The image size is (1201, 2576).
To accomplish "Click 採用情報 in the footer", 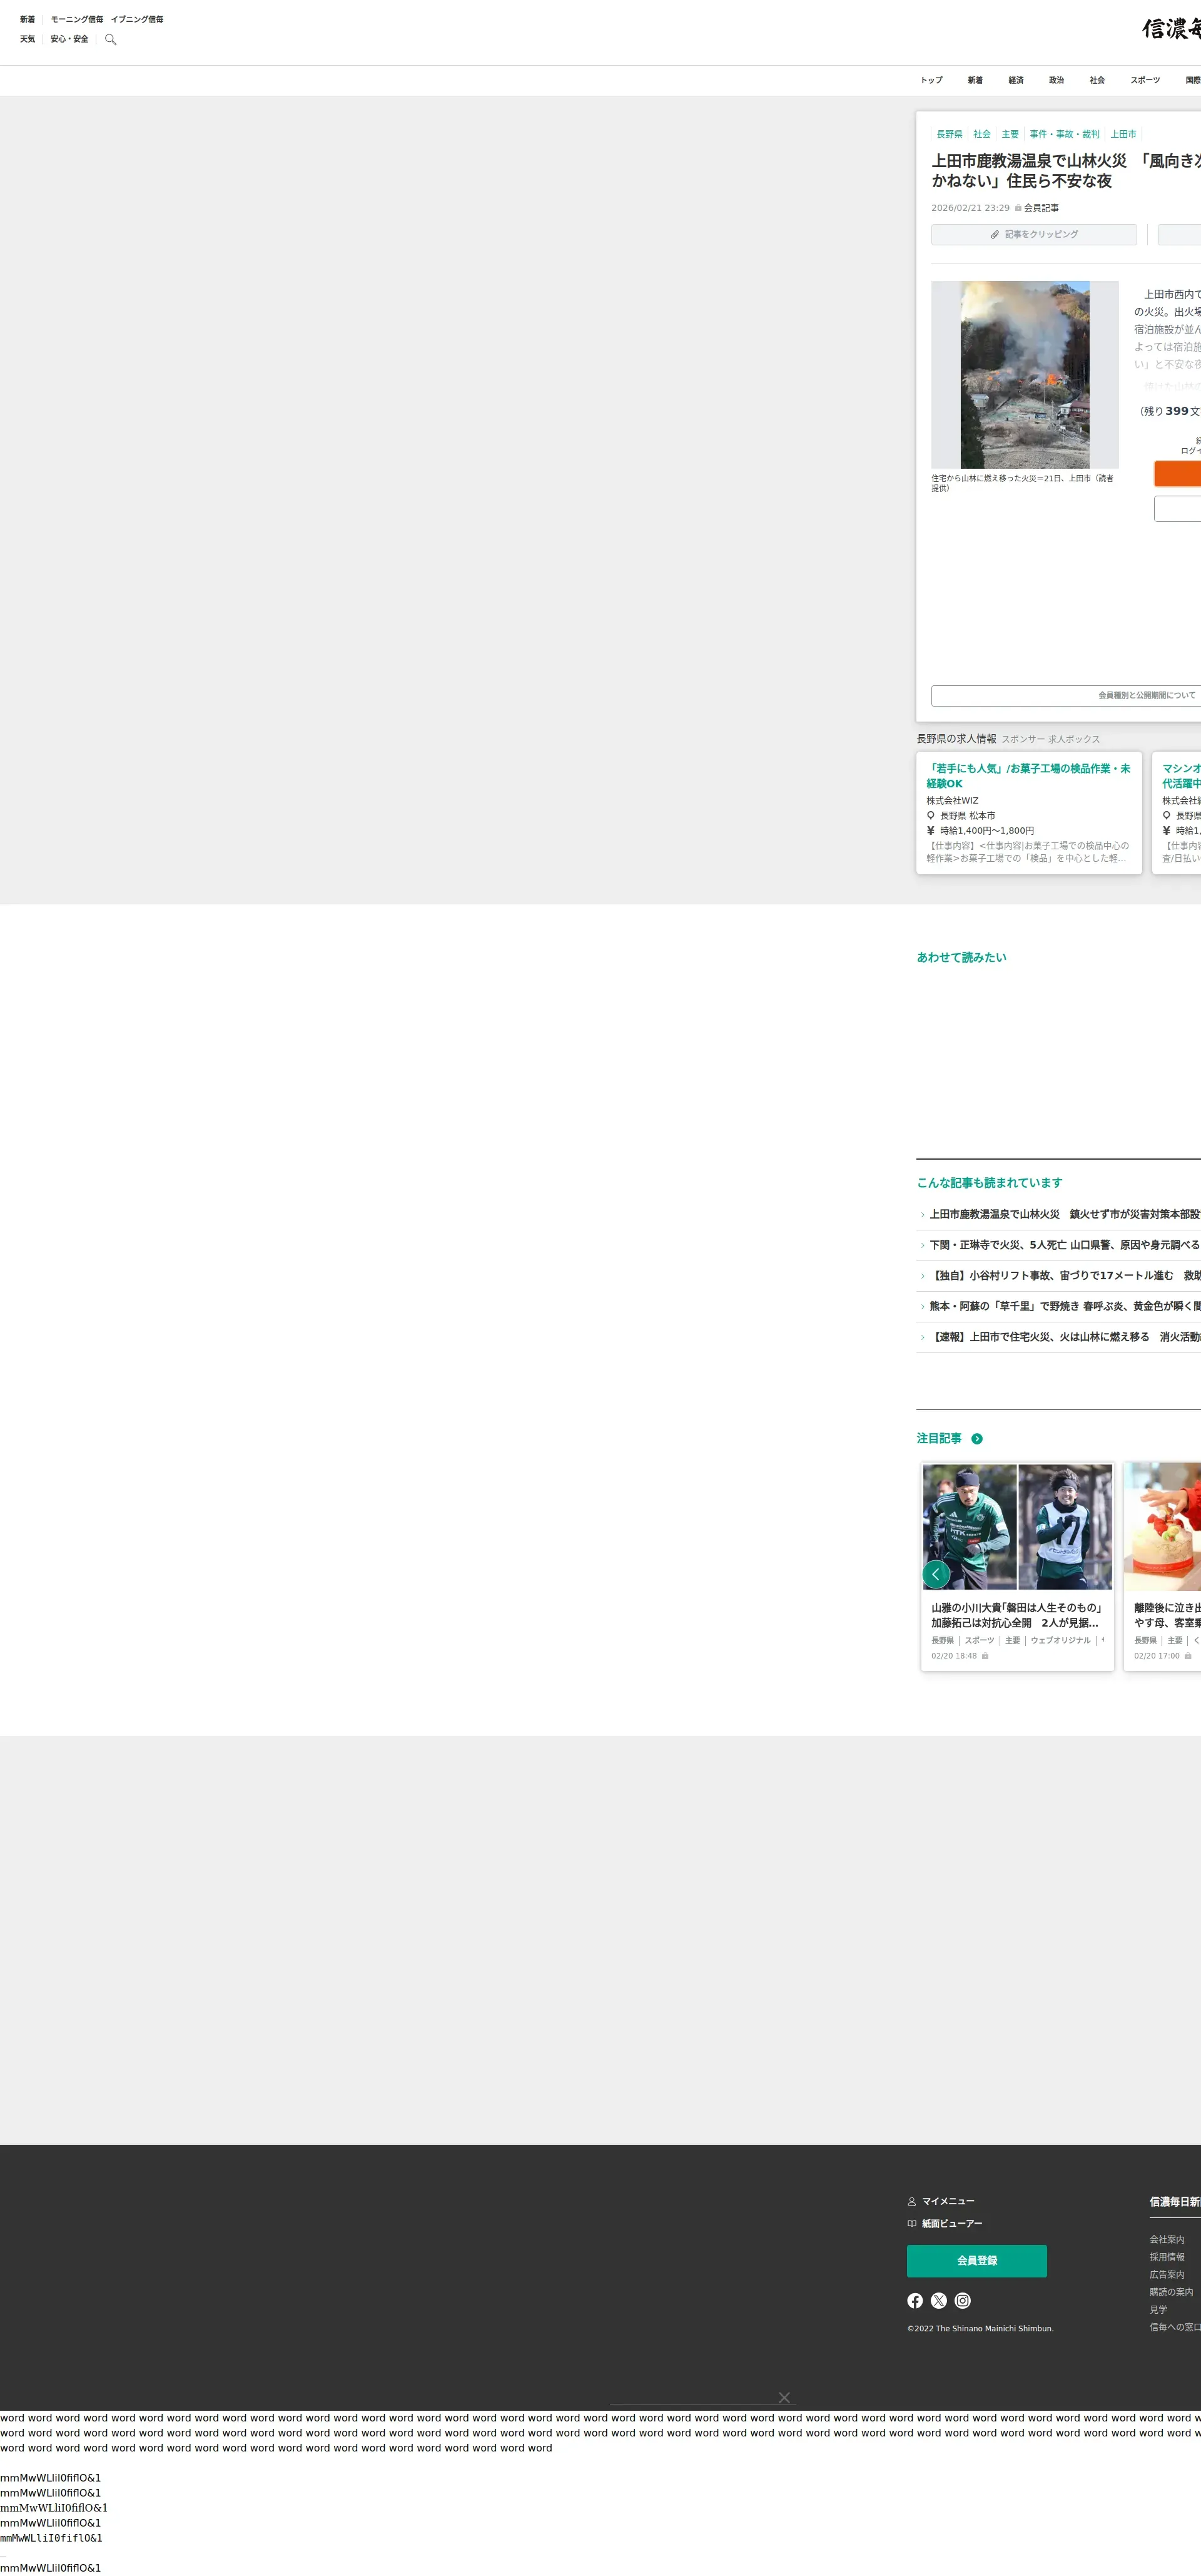I will tap(1166, 2257).
